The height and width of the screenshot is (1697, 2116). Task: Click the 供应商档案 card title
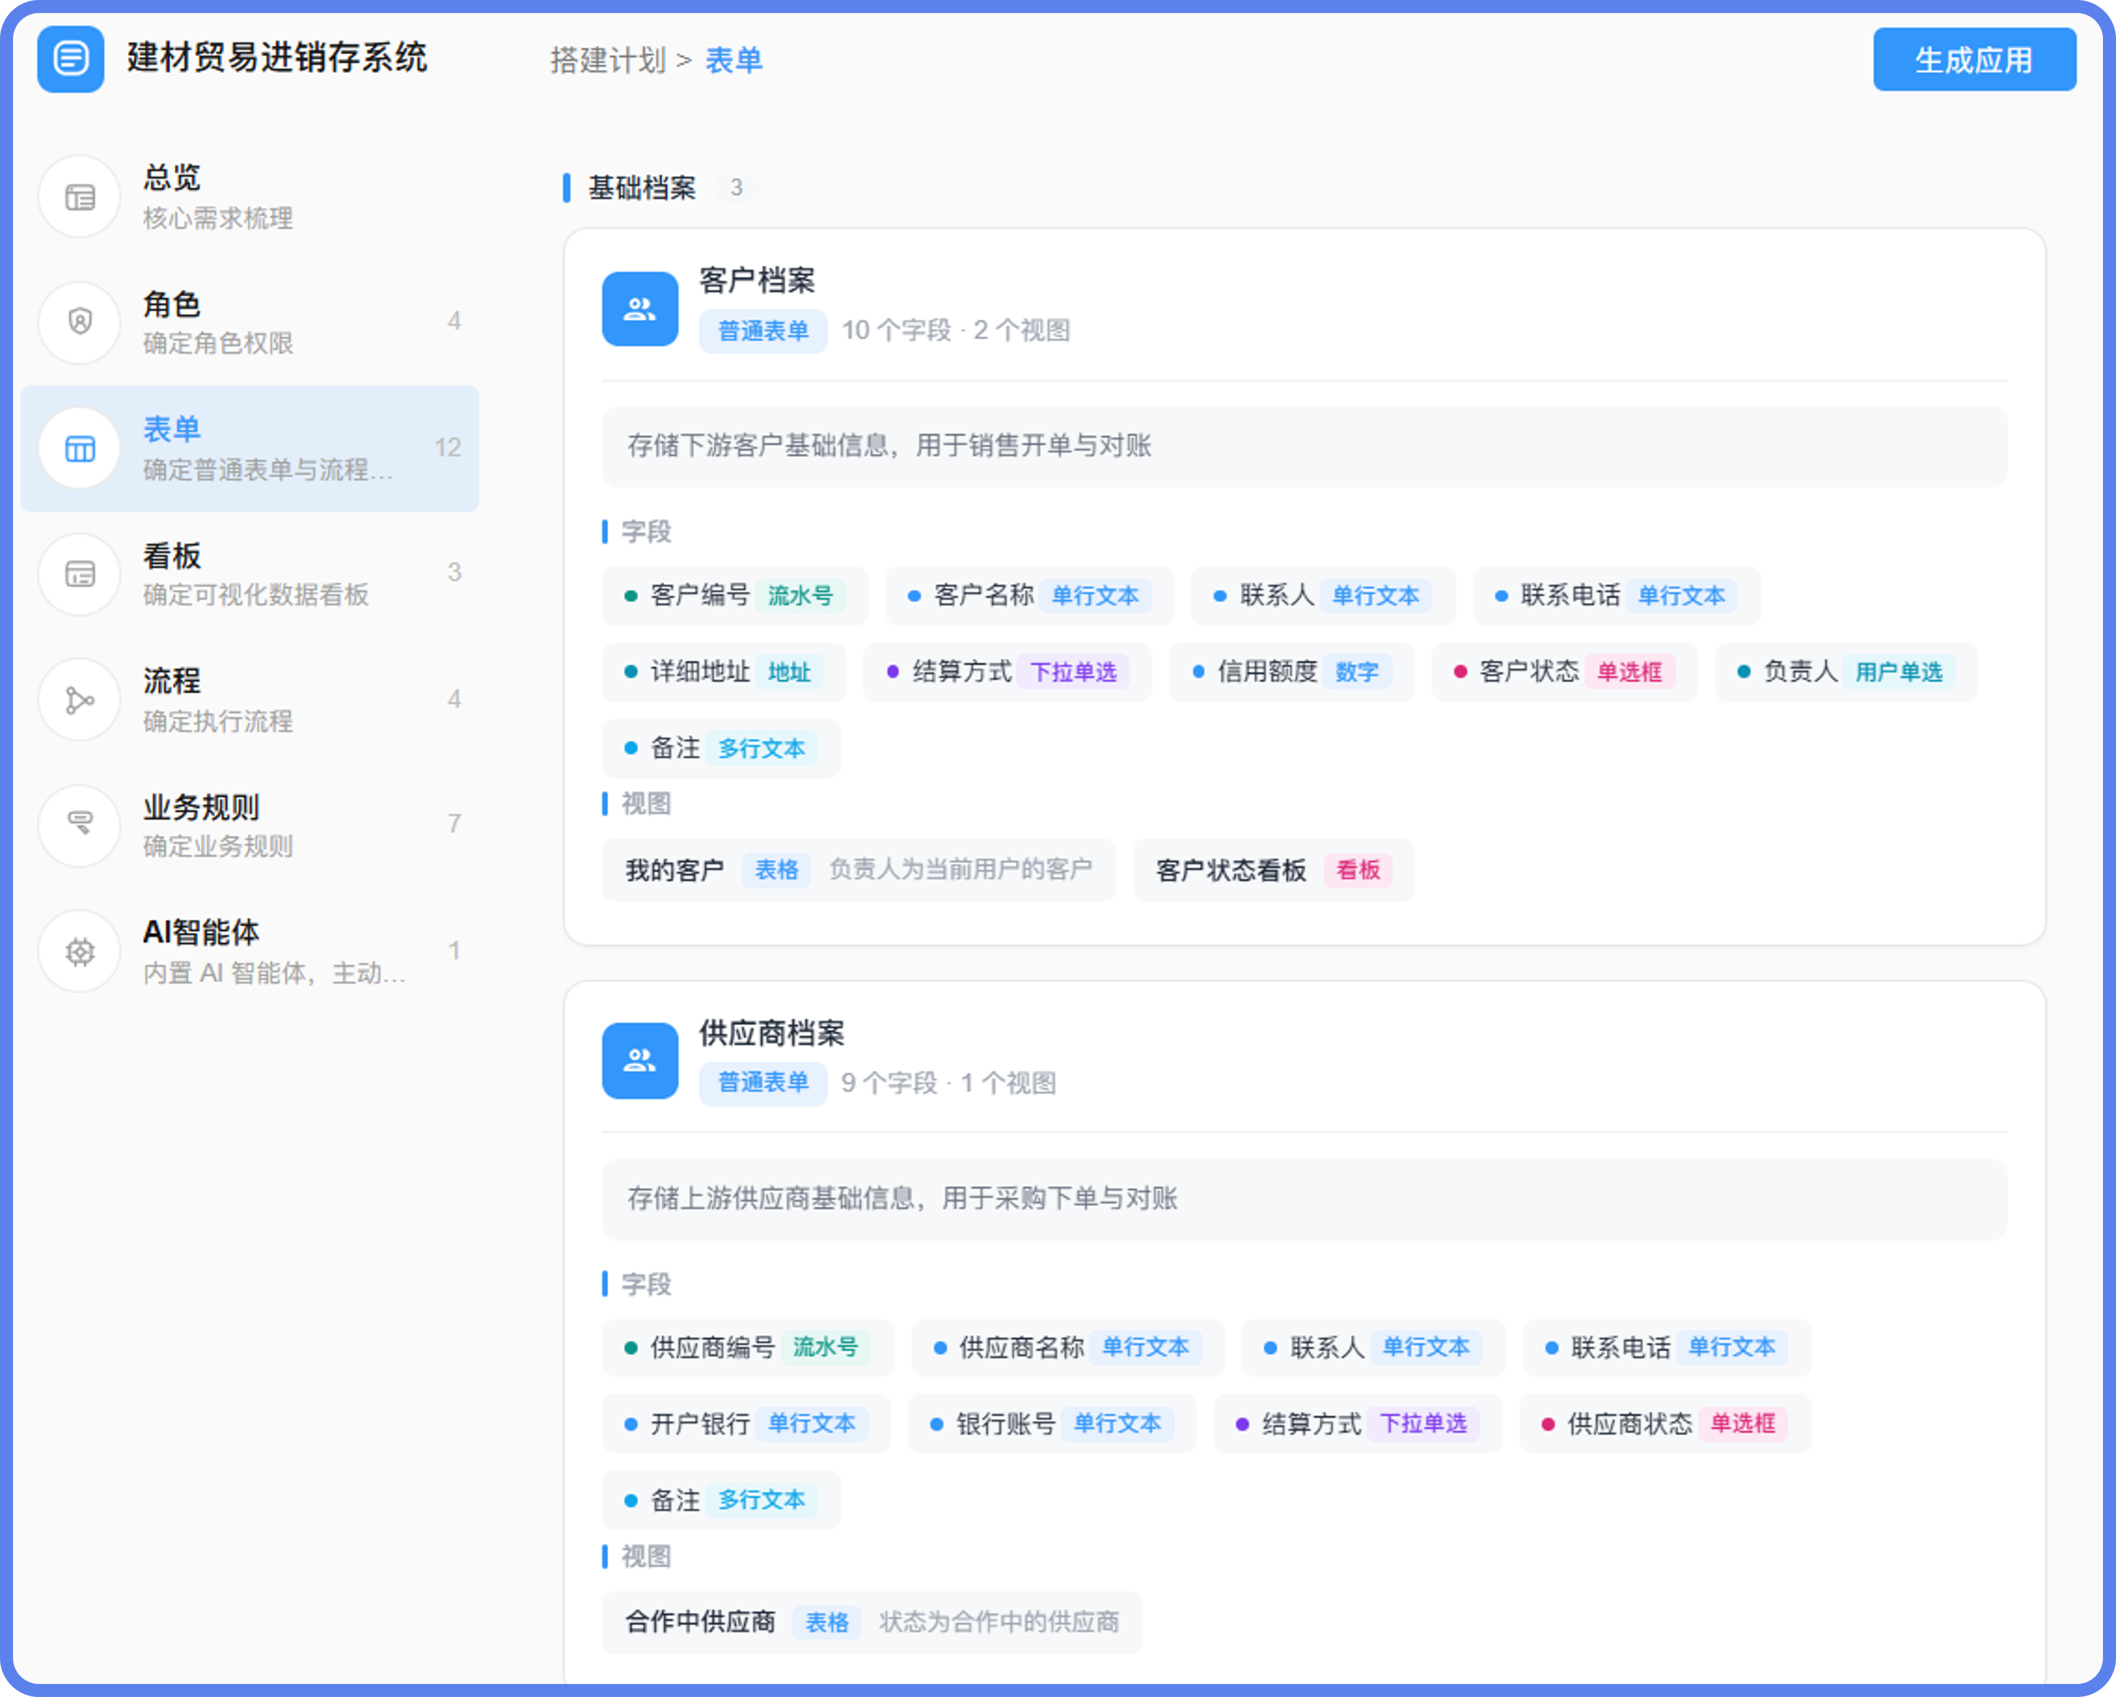771,1033
